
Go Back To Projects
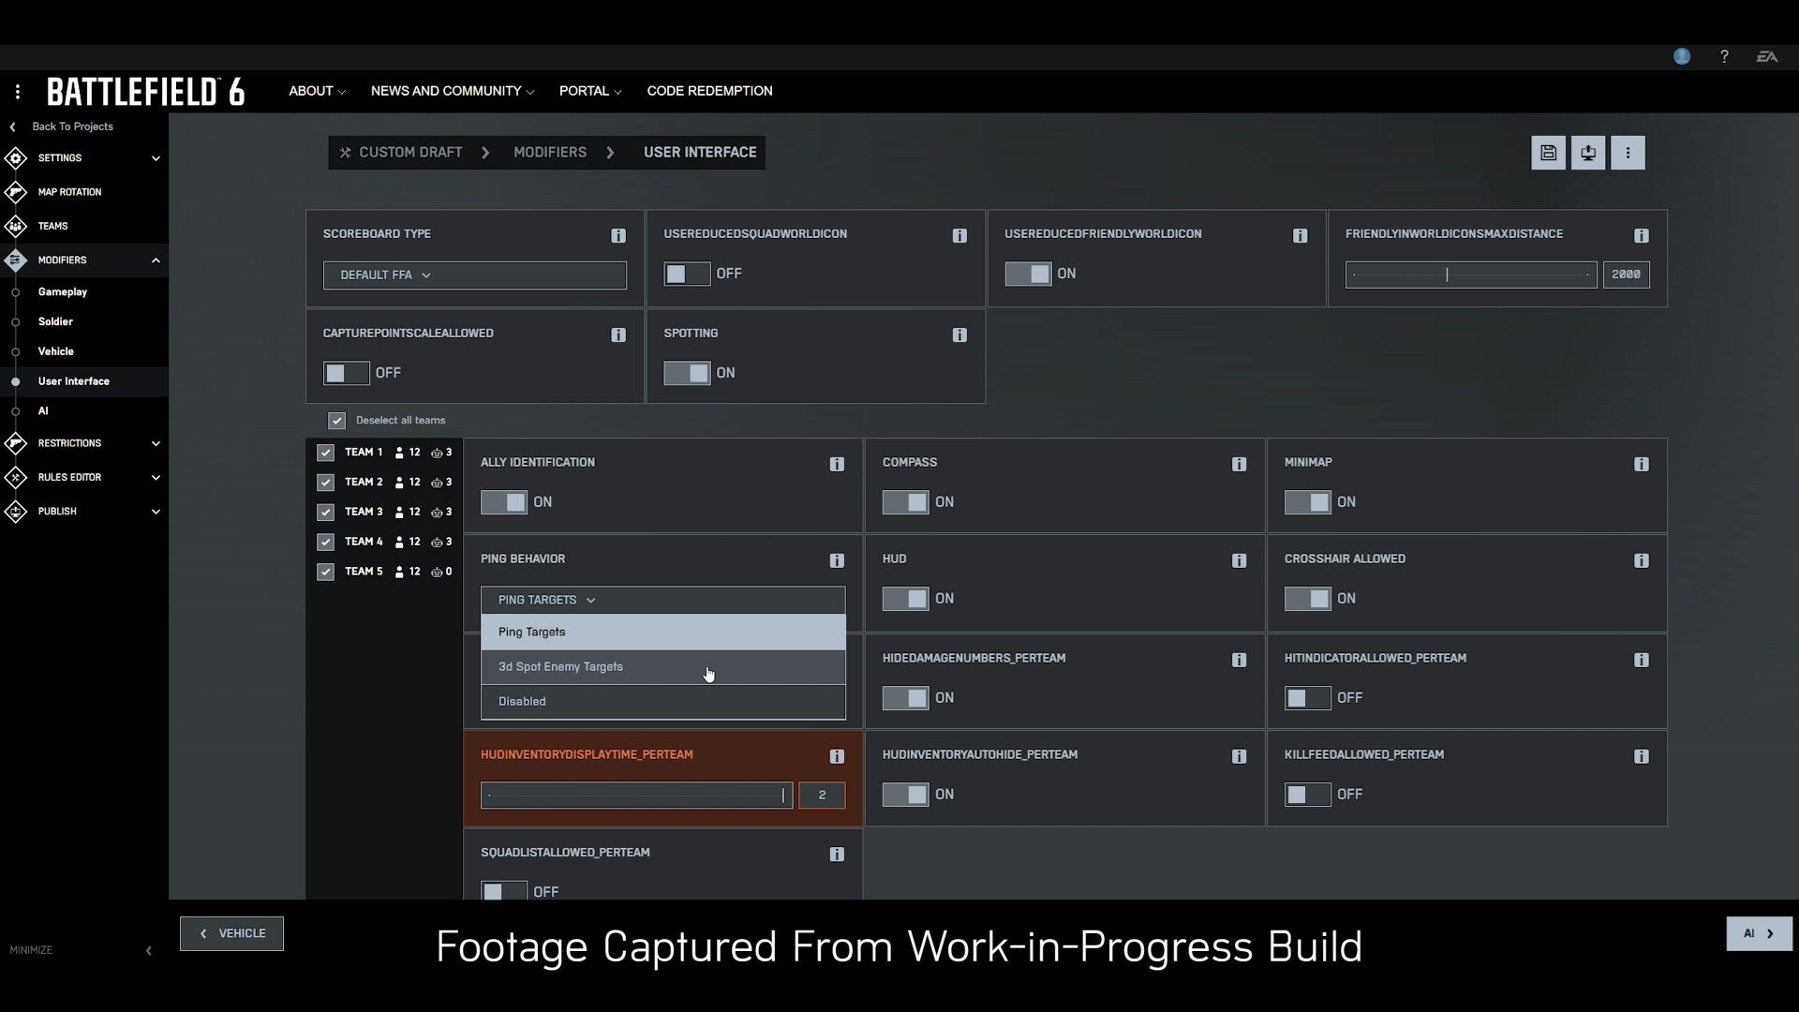point(71,126)
